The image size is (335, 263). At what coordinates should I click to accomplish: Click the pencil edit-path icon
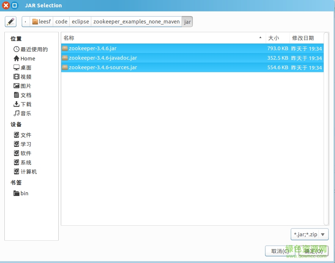(x=11, y=22)
